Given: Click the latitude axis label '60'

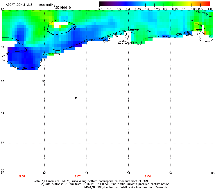Looking at the screenshot, I should click(2, 170).
